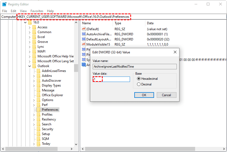This screenshot has height=152, width=227.
Task: Click the Access folder icon
Action: pyautogui.click(x=34, y=27)
